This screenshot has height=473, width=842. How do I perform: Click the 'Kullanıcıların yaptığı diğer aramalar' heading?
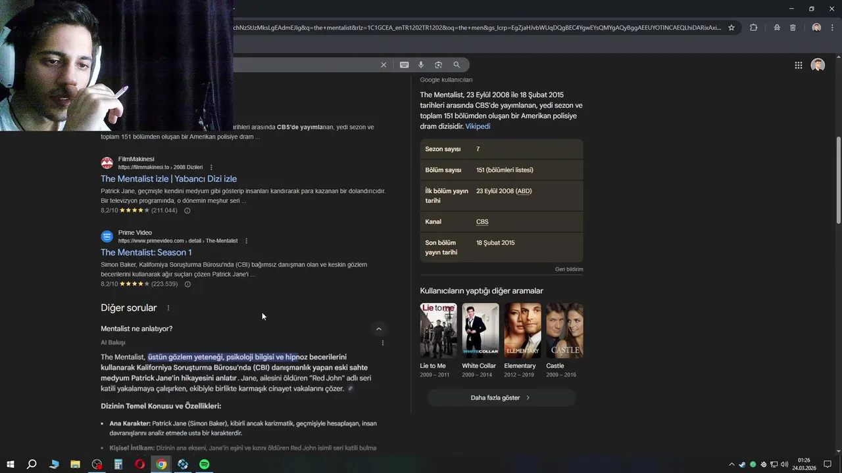[482, 291]
